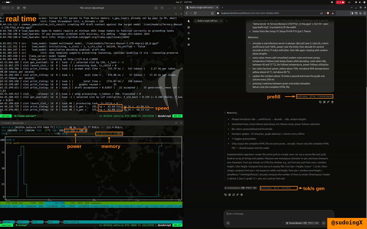Open the Tilix session switcher "1/1" dropdown

click(x=6, y=8)
